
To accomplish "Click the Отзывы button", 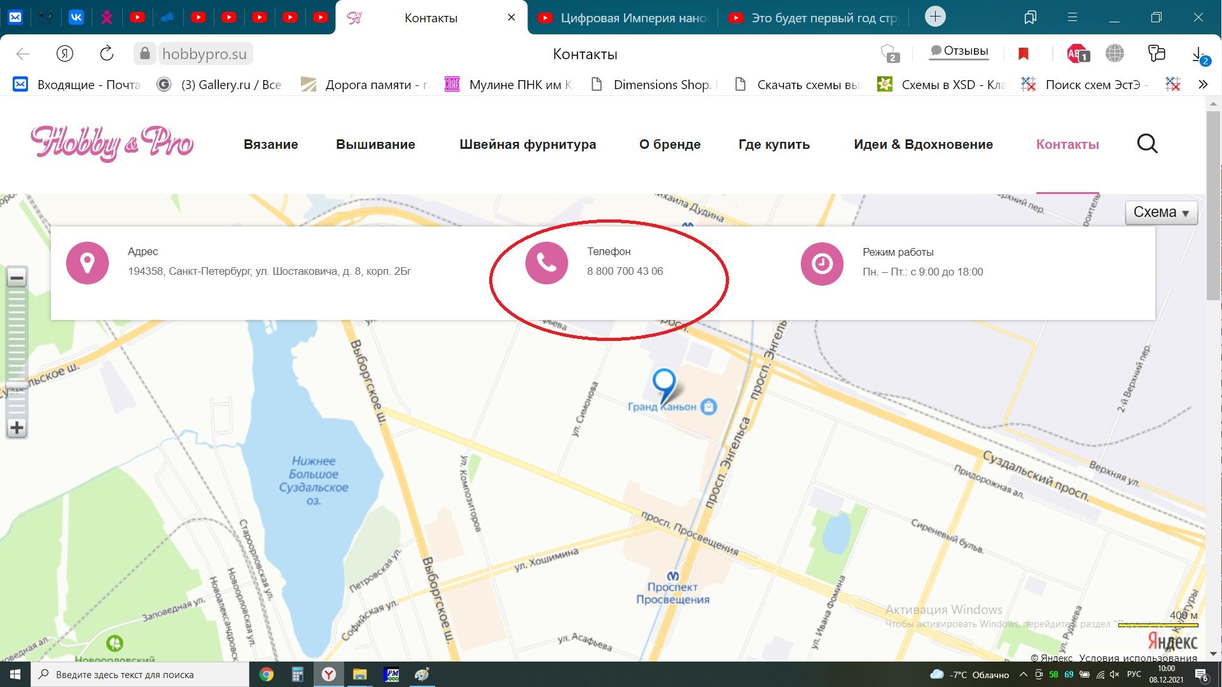I will pyautogui.click(x=959, y=51).
